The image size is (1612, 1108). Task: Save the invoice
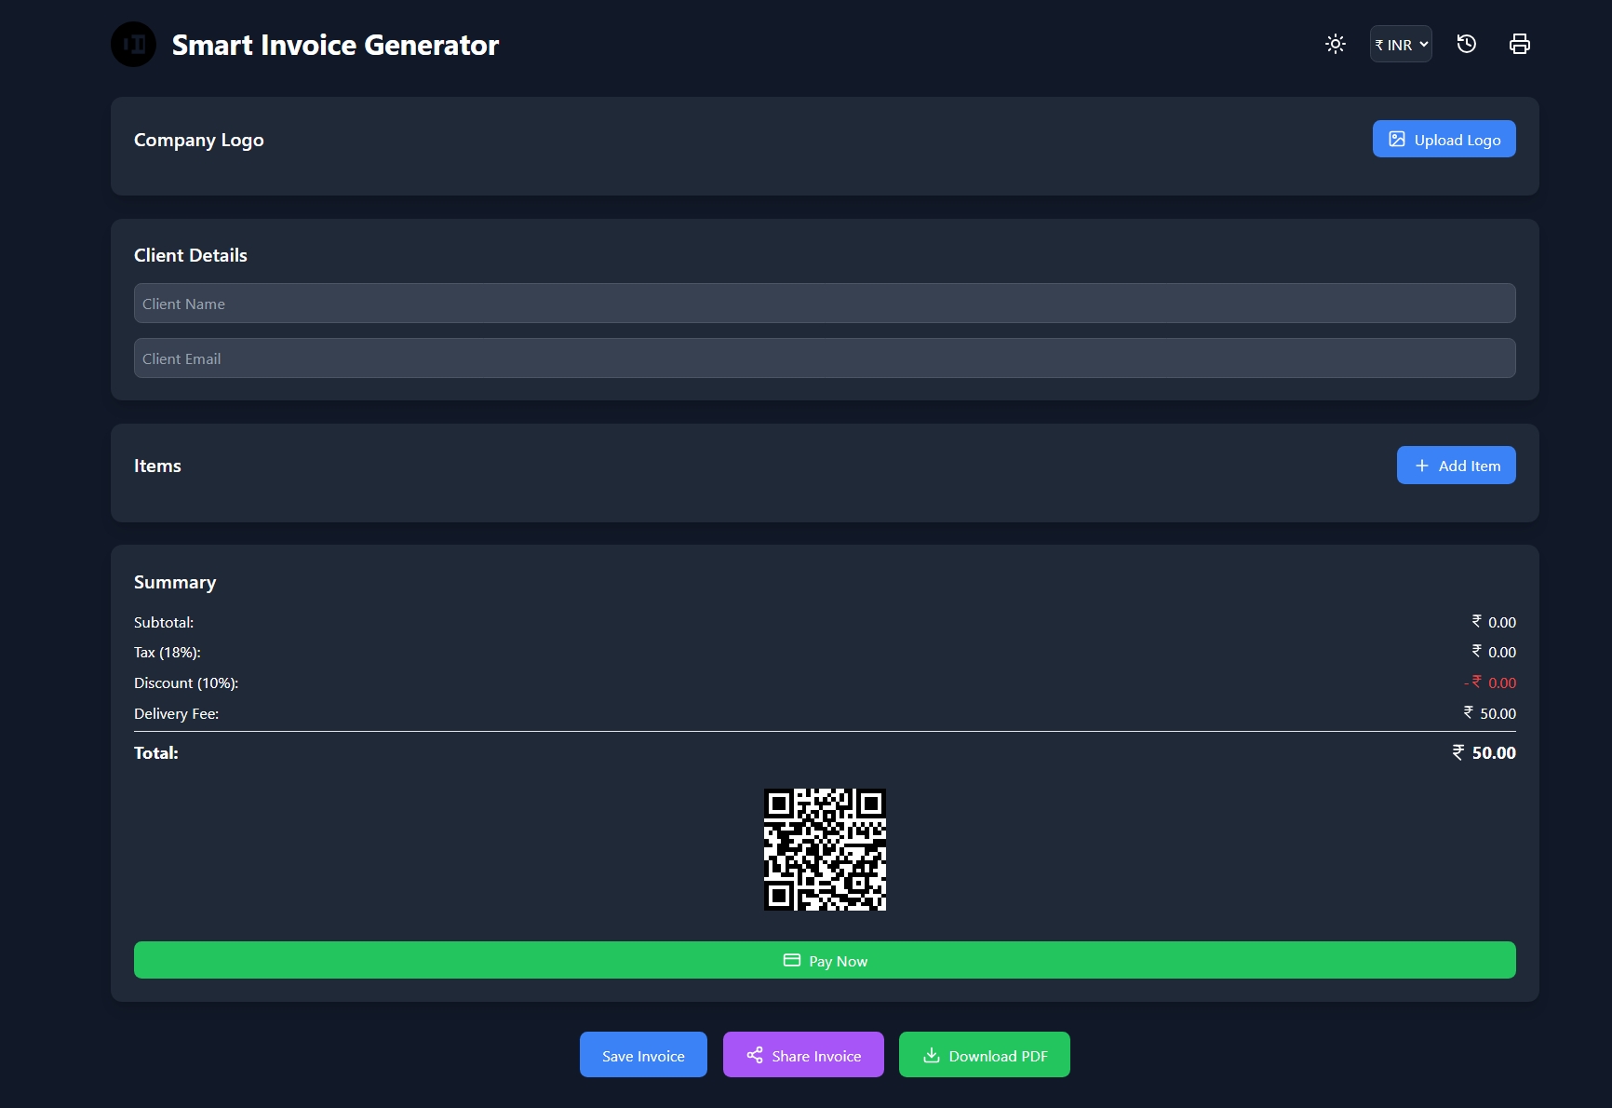pos(643,1055)
